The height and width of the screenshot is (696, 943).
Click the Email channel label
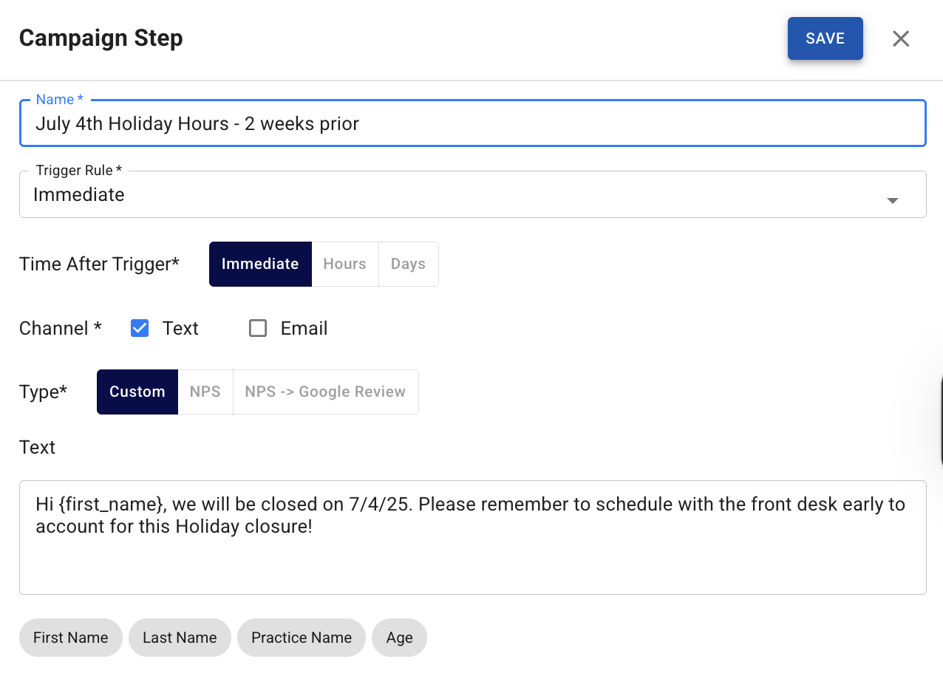[304, 328]
